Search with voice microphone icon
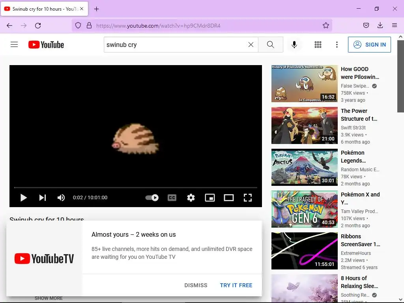Screen dimensions: 404x303 294,45
